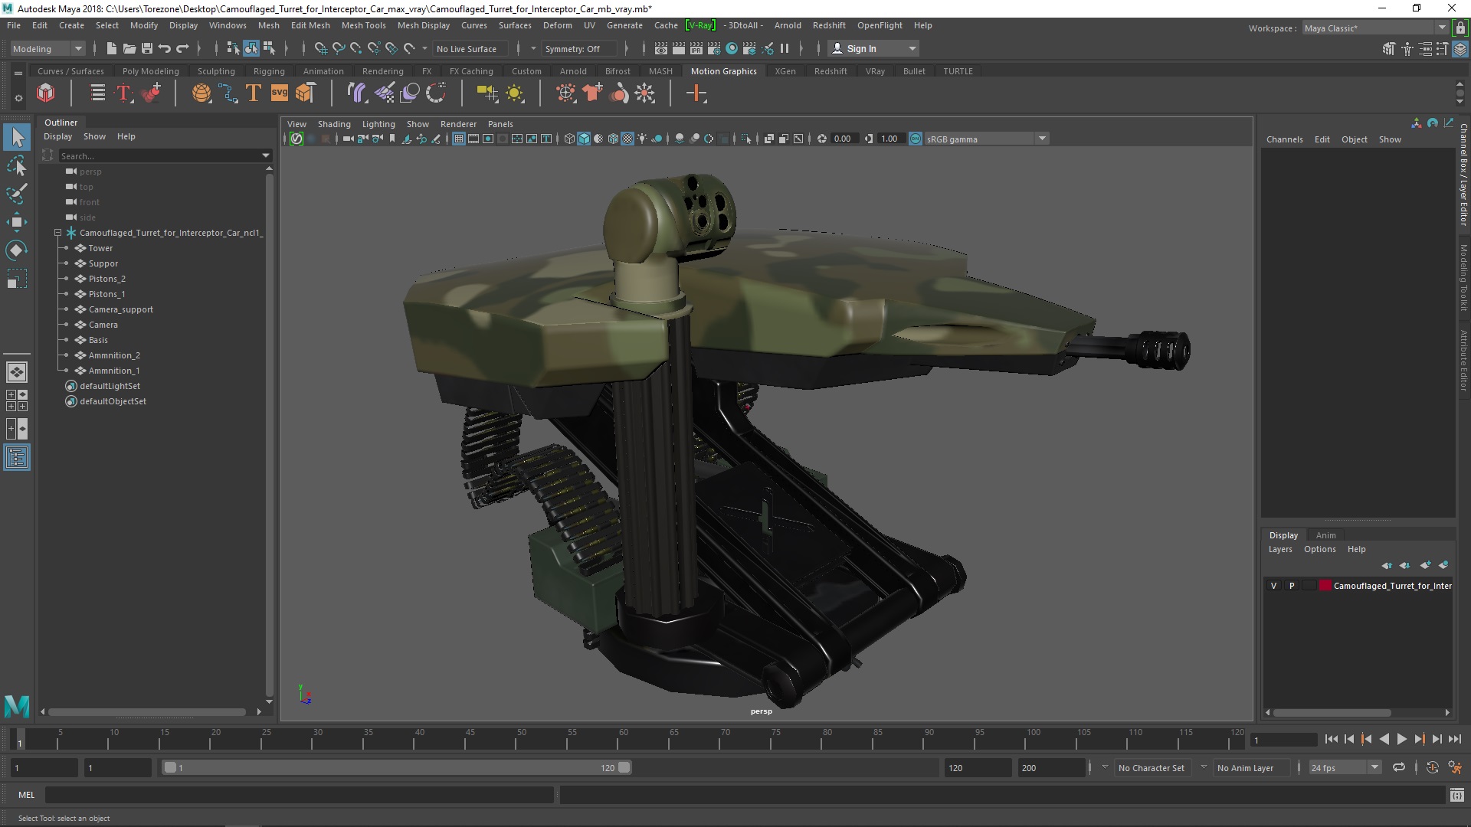Open the Mesh Tools menu
Screen dimensions: 1471x827
pos(363,25)
